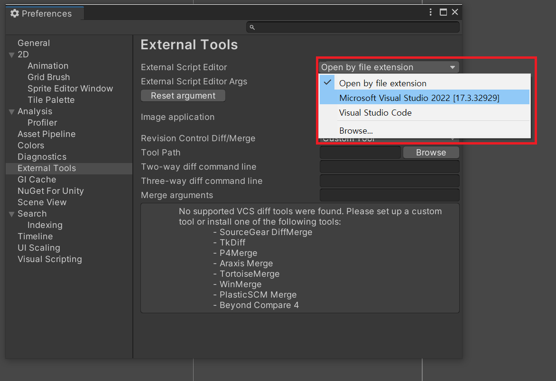
Task: Click Two-way diff command line field
Action: pyautogui.click(x=389, y=167)
